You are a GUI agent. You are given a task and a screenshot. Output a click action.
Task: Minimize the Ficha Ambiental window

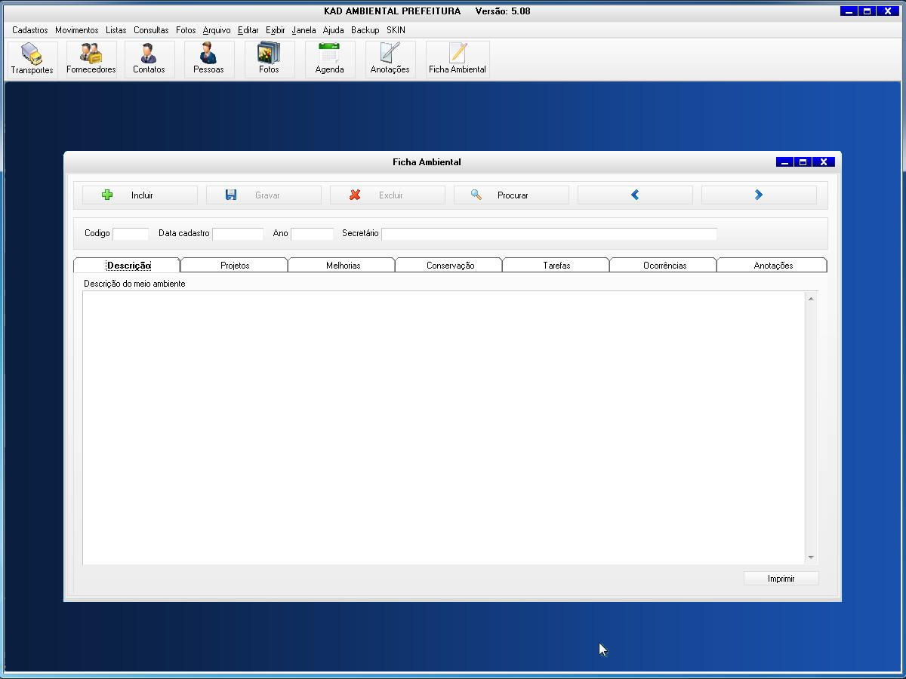[784, 162]
